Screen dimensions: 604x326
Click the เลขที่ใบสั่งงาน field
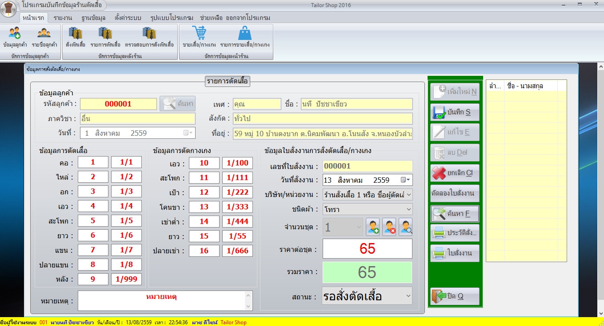pos(368,166)
